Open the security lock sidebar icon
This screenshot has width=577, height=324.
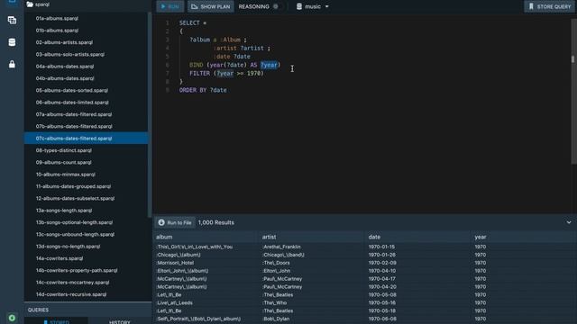click(x=12, y=64)
